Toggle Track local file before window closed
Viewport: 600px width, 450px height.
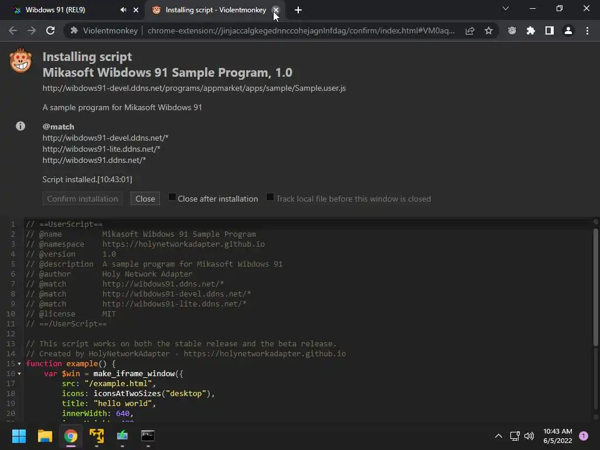(x=270, y=197)
